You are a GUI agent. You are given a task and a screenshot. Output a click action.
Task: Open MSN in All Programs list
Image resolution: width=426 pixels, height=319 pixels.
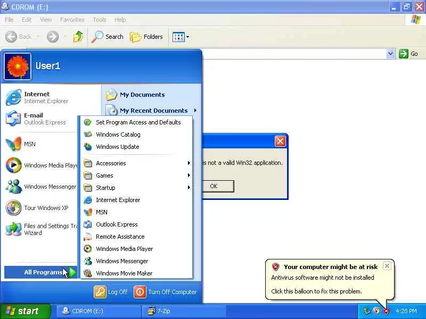click(x=136, y=212)
